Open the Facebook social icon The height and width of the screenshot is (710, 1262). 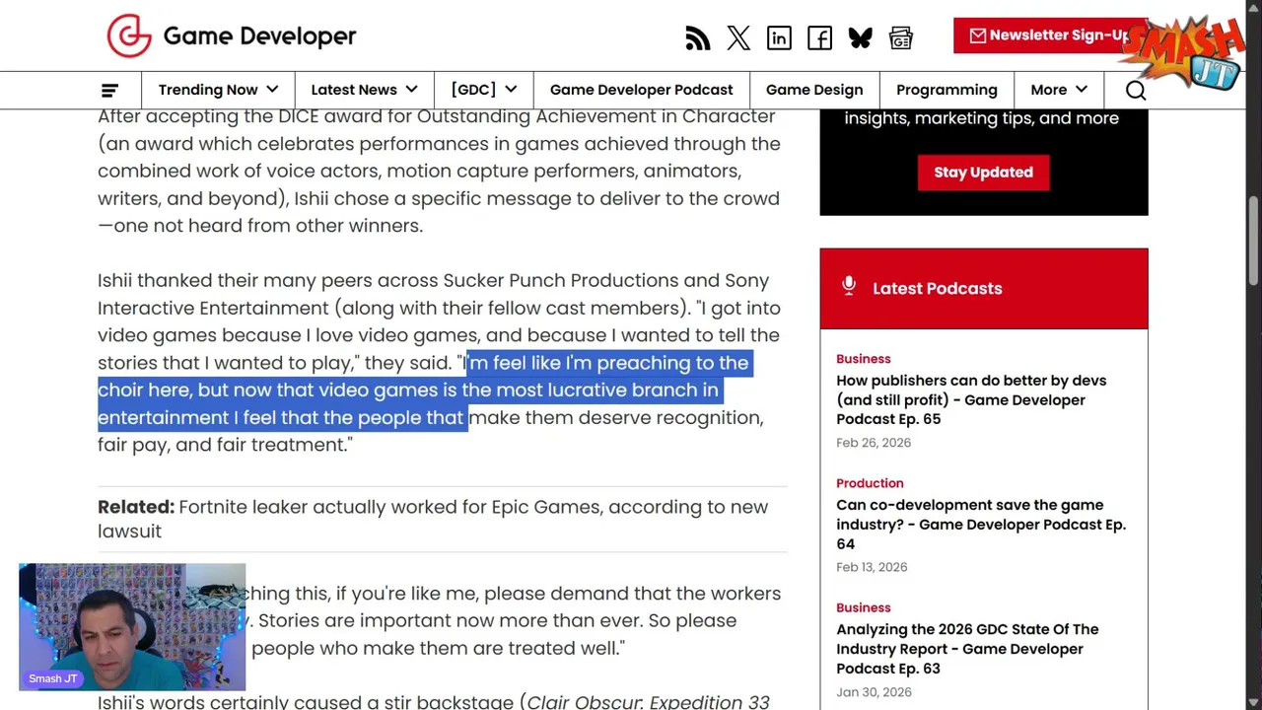(819, 37)
